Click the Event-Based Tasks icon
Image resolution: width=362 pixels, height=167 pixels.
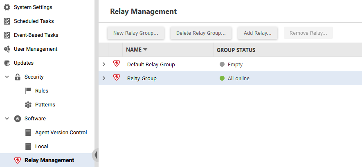[7, 35]
